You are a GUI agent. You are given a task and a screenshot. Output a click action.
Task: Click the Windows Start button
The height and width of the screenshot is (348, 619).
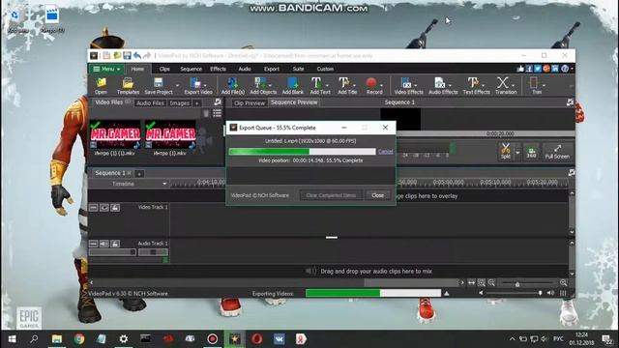[12, 339]
